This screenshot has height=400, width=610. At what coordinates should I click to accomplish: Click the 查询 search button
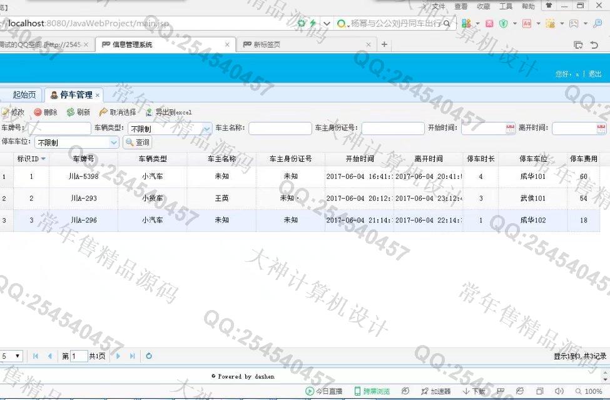138,142
